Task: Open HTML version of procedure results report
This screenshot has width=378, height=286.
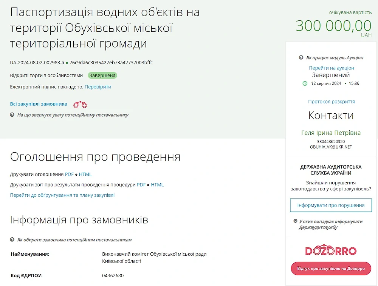Action: coord(157,185)
